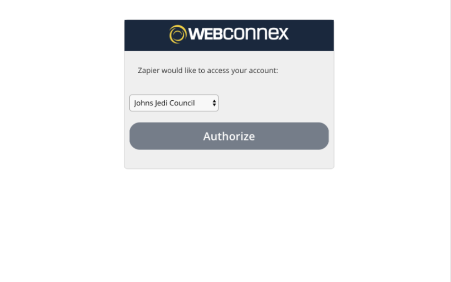The width and height of the screenshot is (451, 282).
Task: Select the 'Johns Jedi Council' text in combo box
Action: [x=164, y=103]
